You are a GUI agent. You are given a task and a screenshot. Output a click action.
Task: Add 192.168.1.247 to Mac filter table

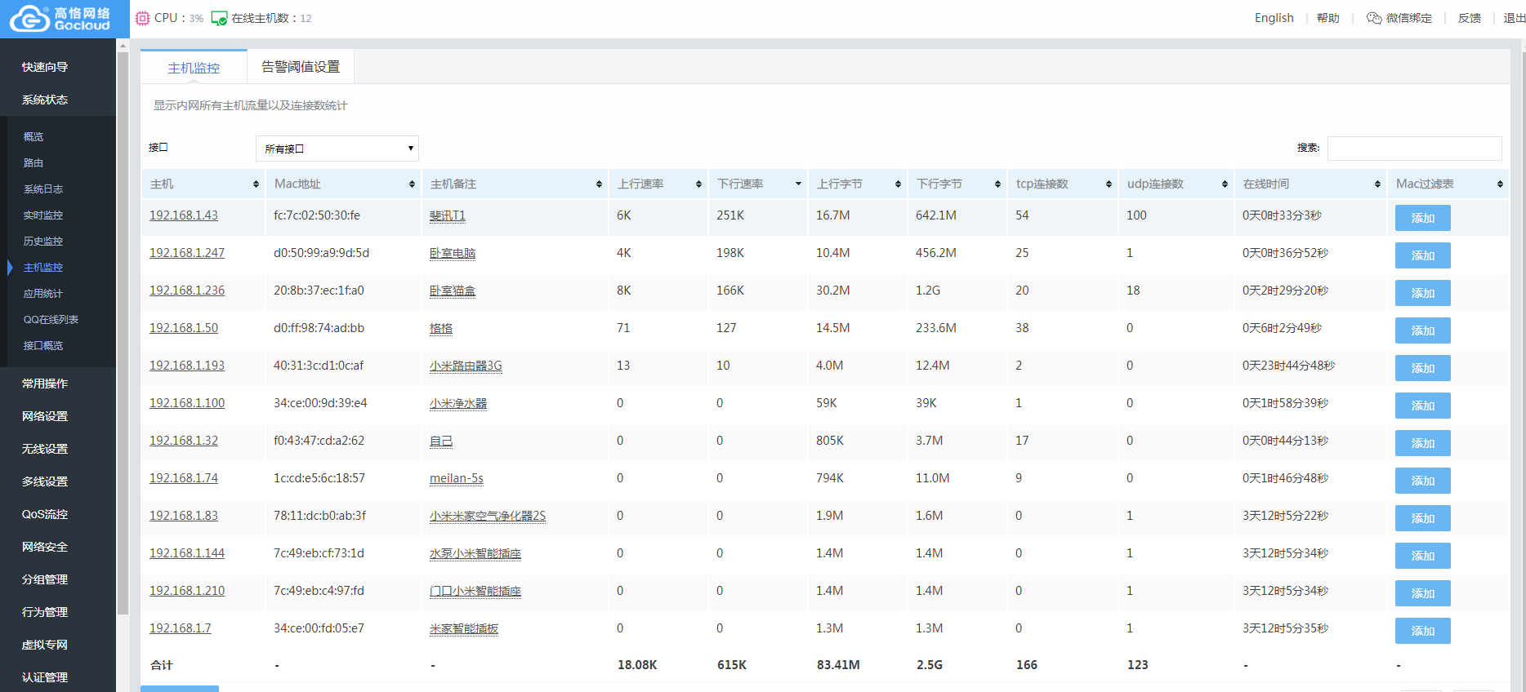(x=1422, y=255)
